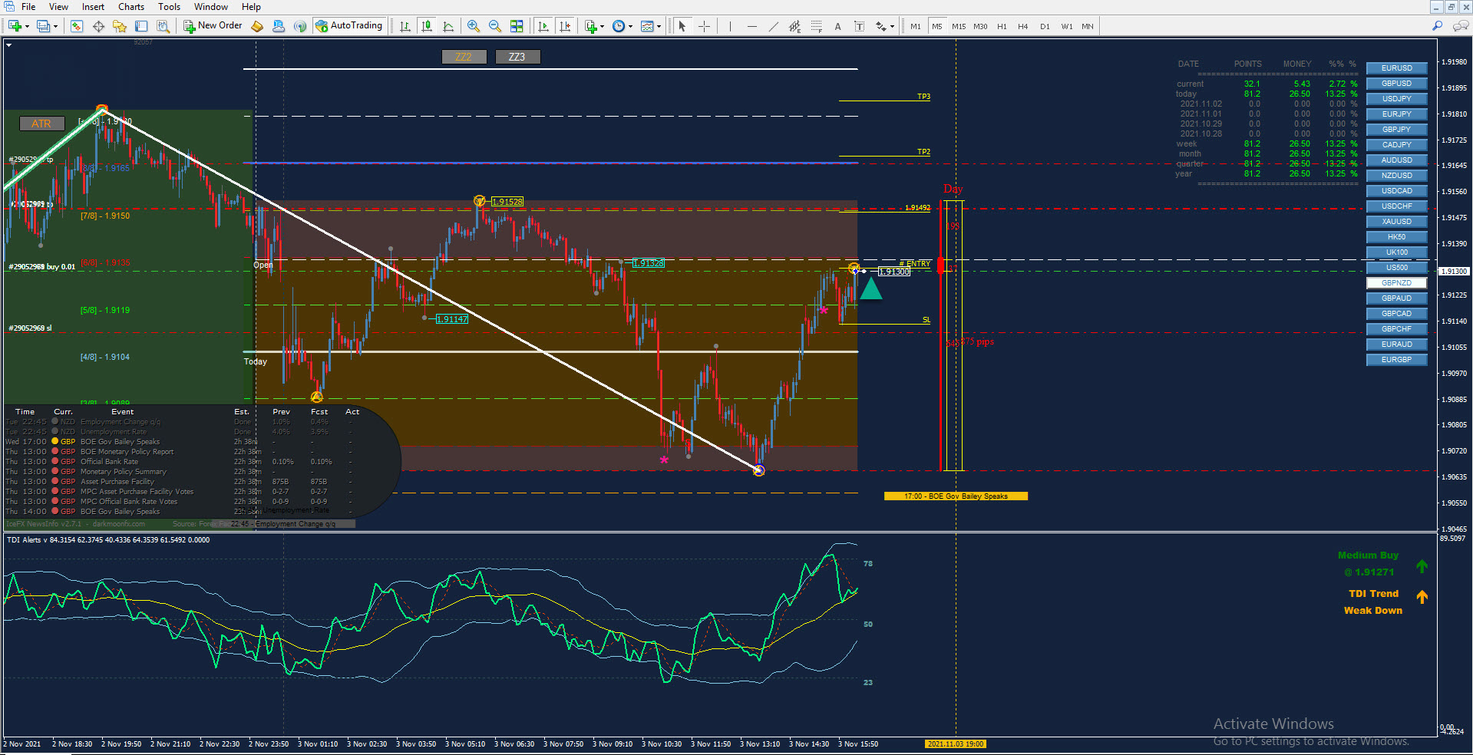This screenshot has width=1473, height=755.
Task: Click the New Order button
Action: click(x=213, y=26)
